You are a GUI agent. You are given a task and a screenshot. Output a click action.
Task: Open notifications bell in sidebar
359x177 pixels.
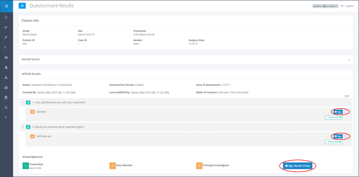click(6, 67)
